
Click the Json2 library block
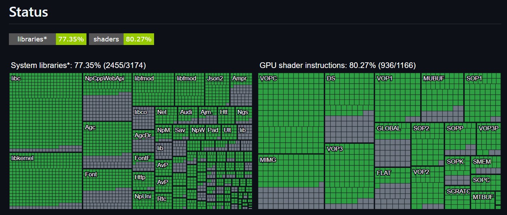click(x=217, y=89)
